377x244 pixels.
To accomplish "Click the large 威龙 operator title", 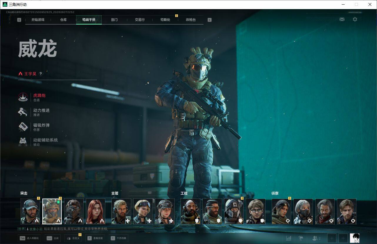I will tap(37, 49).
